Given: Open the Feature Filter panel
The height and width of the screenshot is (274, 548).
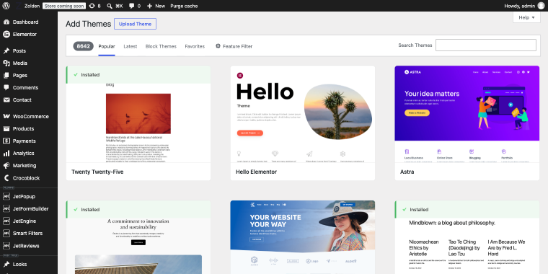Looking at the screenshot, I should tap(234, 46).
